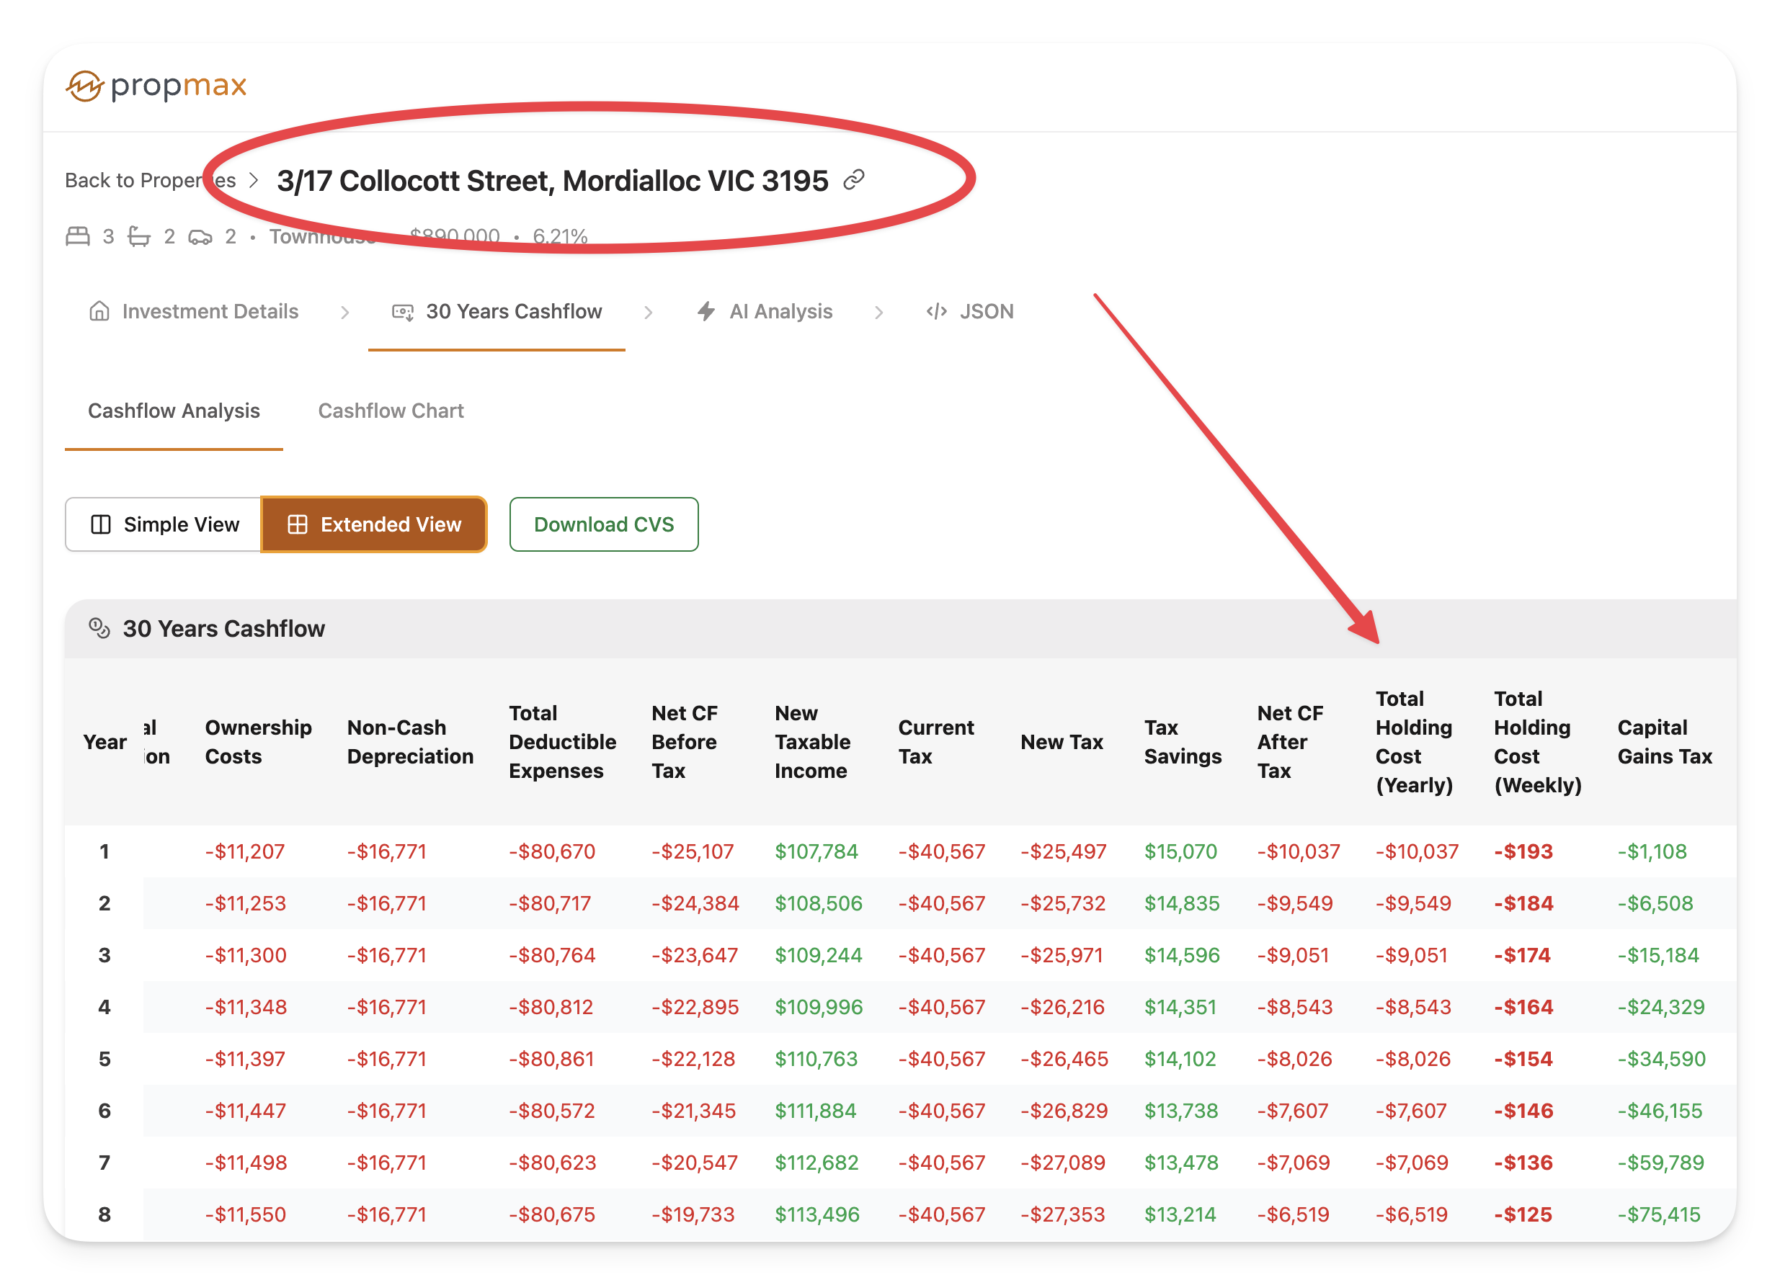Click the Tax Savings column header
Viewport: 1780px width, 1285px height.
coord(1183,742)
